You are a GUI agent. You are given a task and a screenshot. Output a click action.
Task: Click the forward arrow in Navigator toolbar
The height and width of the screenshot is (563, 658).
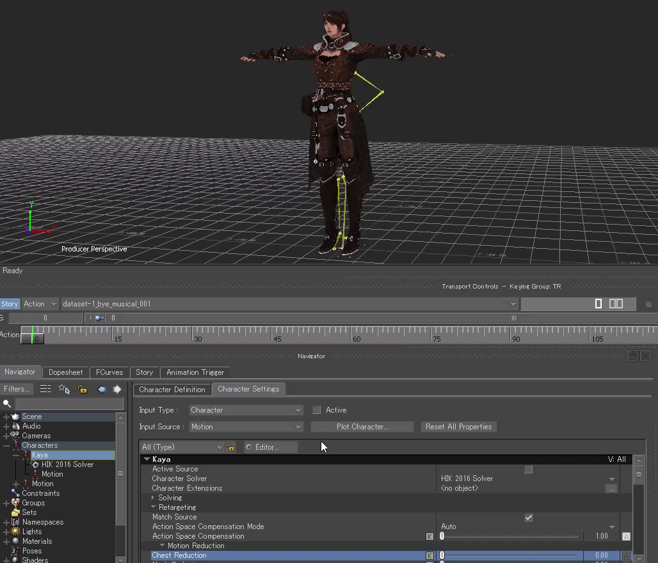point(117,389)
